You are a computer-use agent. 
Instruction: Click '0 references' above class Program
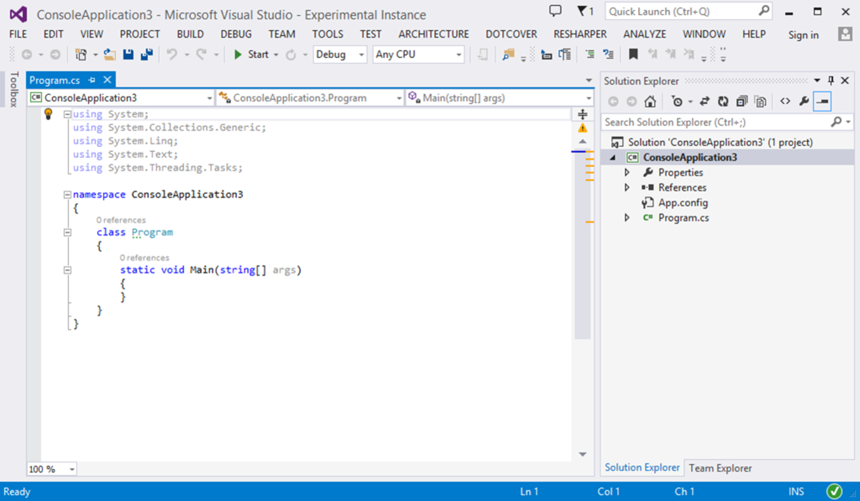pyautogui.click(x=121, y=220)
